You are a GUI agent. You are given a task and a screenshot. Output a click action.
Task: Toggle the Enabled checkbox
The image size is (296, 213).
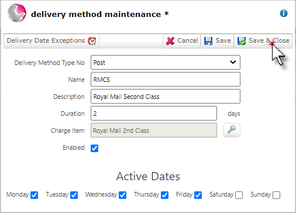pos(94,148)
